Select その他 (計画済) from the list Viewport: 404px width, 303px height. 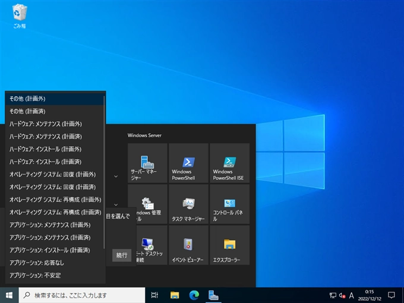point(27,111)
